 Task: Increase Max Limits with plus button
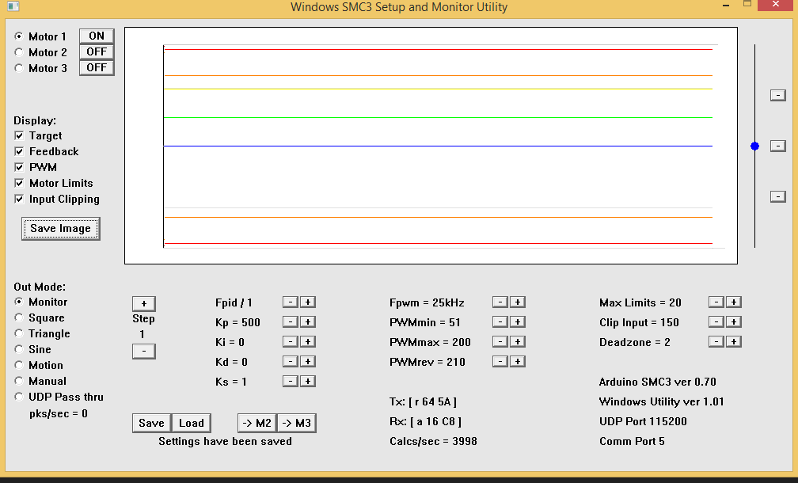click(734, 302)
